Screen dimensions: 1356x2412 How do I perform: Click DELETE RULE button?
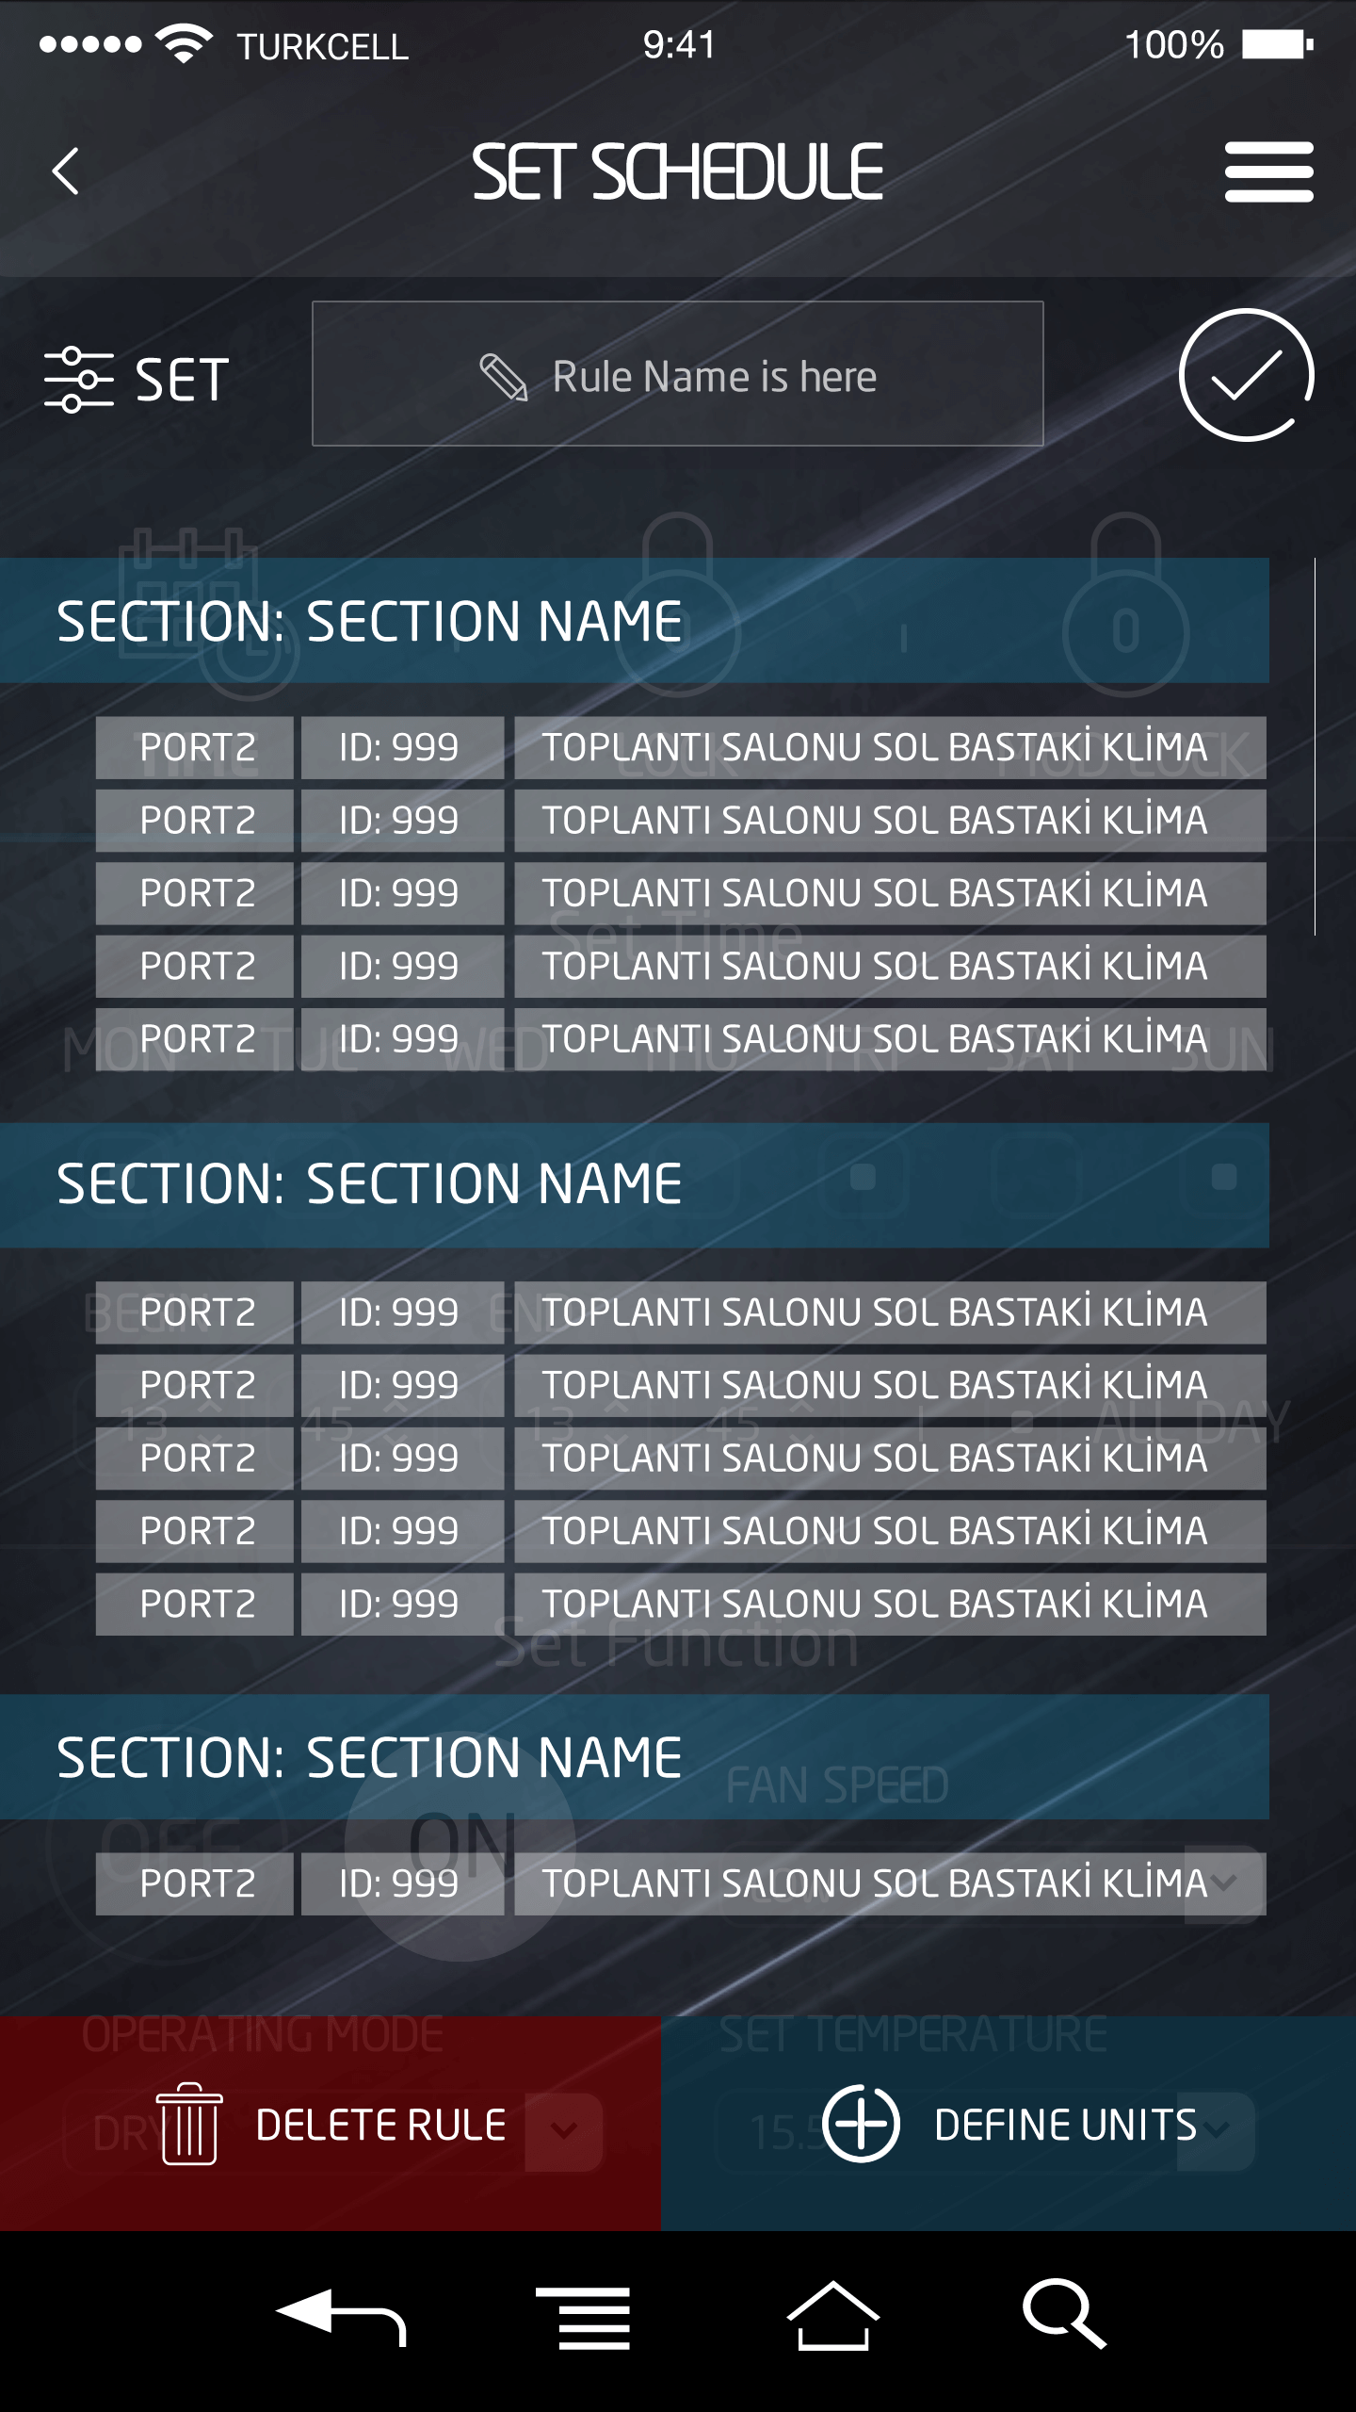[x=331, y=2124]
